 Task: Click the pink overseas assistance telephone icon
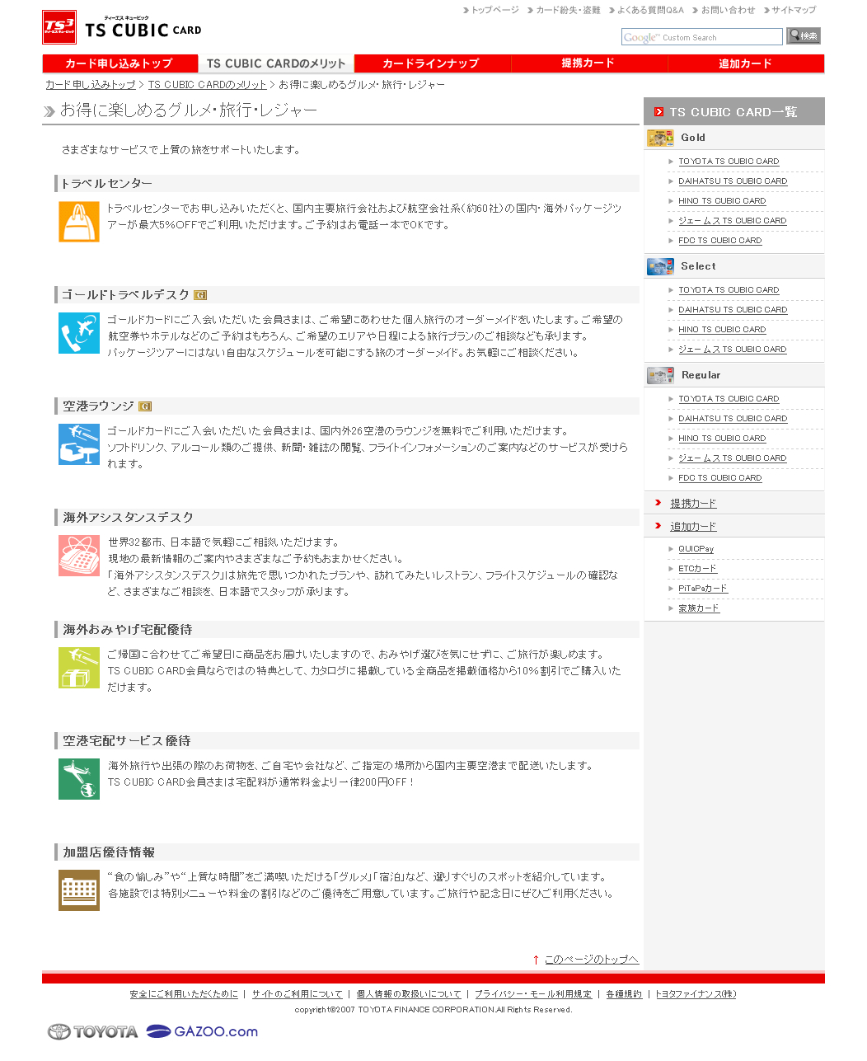click(x=79, y=556)
